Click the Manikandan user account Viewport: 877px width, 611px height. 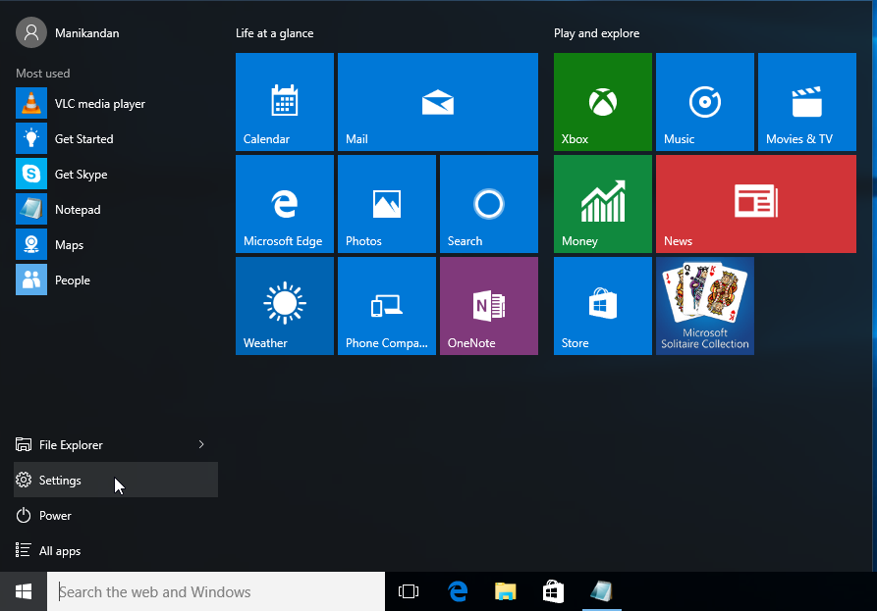[x=68, y=33]
